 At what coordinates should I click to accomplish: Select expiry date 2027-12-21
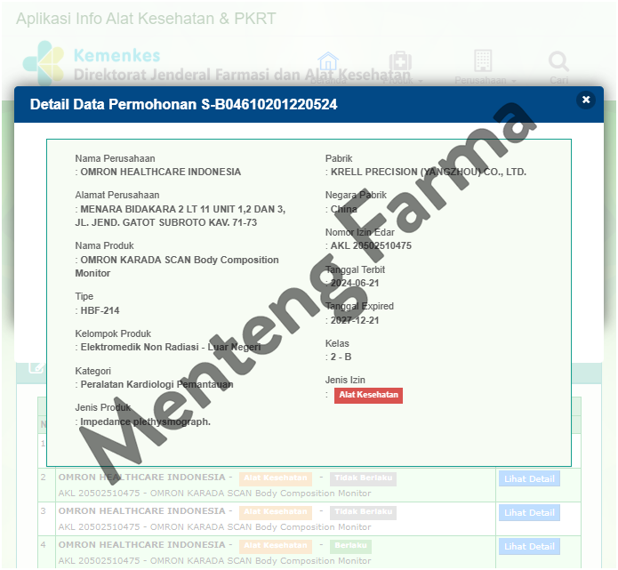[355, 320]
